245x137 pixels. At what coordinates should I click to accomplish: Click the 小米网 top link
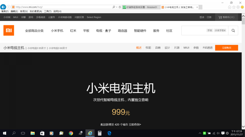[7, 17]
